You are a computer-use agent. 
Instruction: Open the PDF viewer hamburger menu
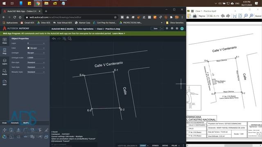tap(192, 11)
